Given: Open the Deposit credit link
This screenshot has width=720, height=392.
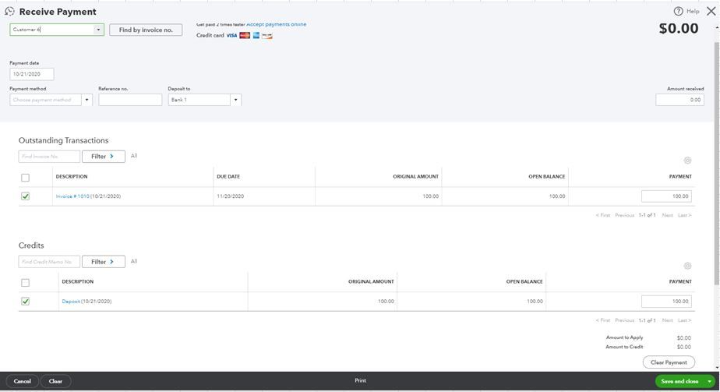Looking at the screenshot, I should pos(71,301).
